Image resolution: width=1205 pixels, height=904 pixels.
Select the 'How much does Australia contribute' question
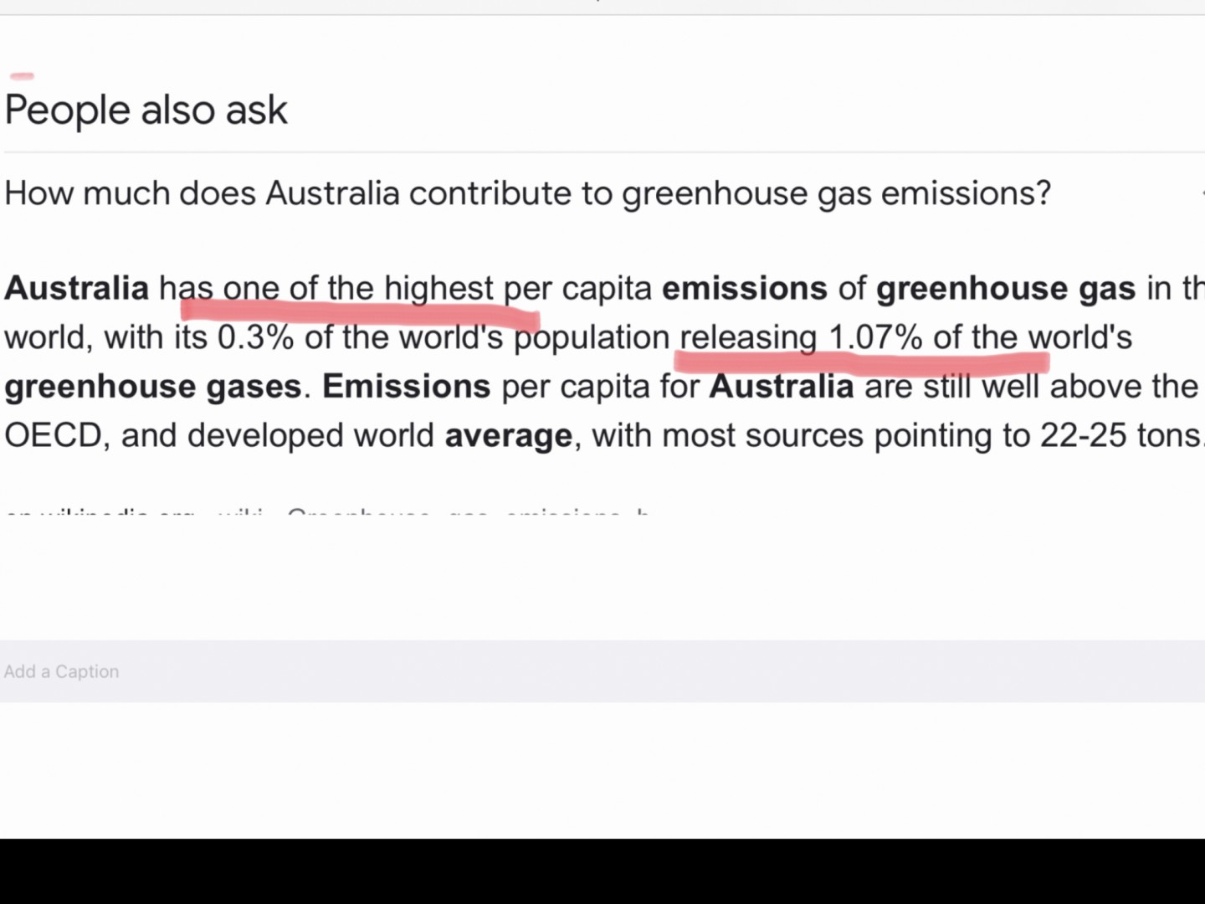[527, 193]
